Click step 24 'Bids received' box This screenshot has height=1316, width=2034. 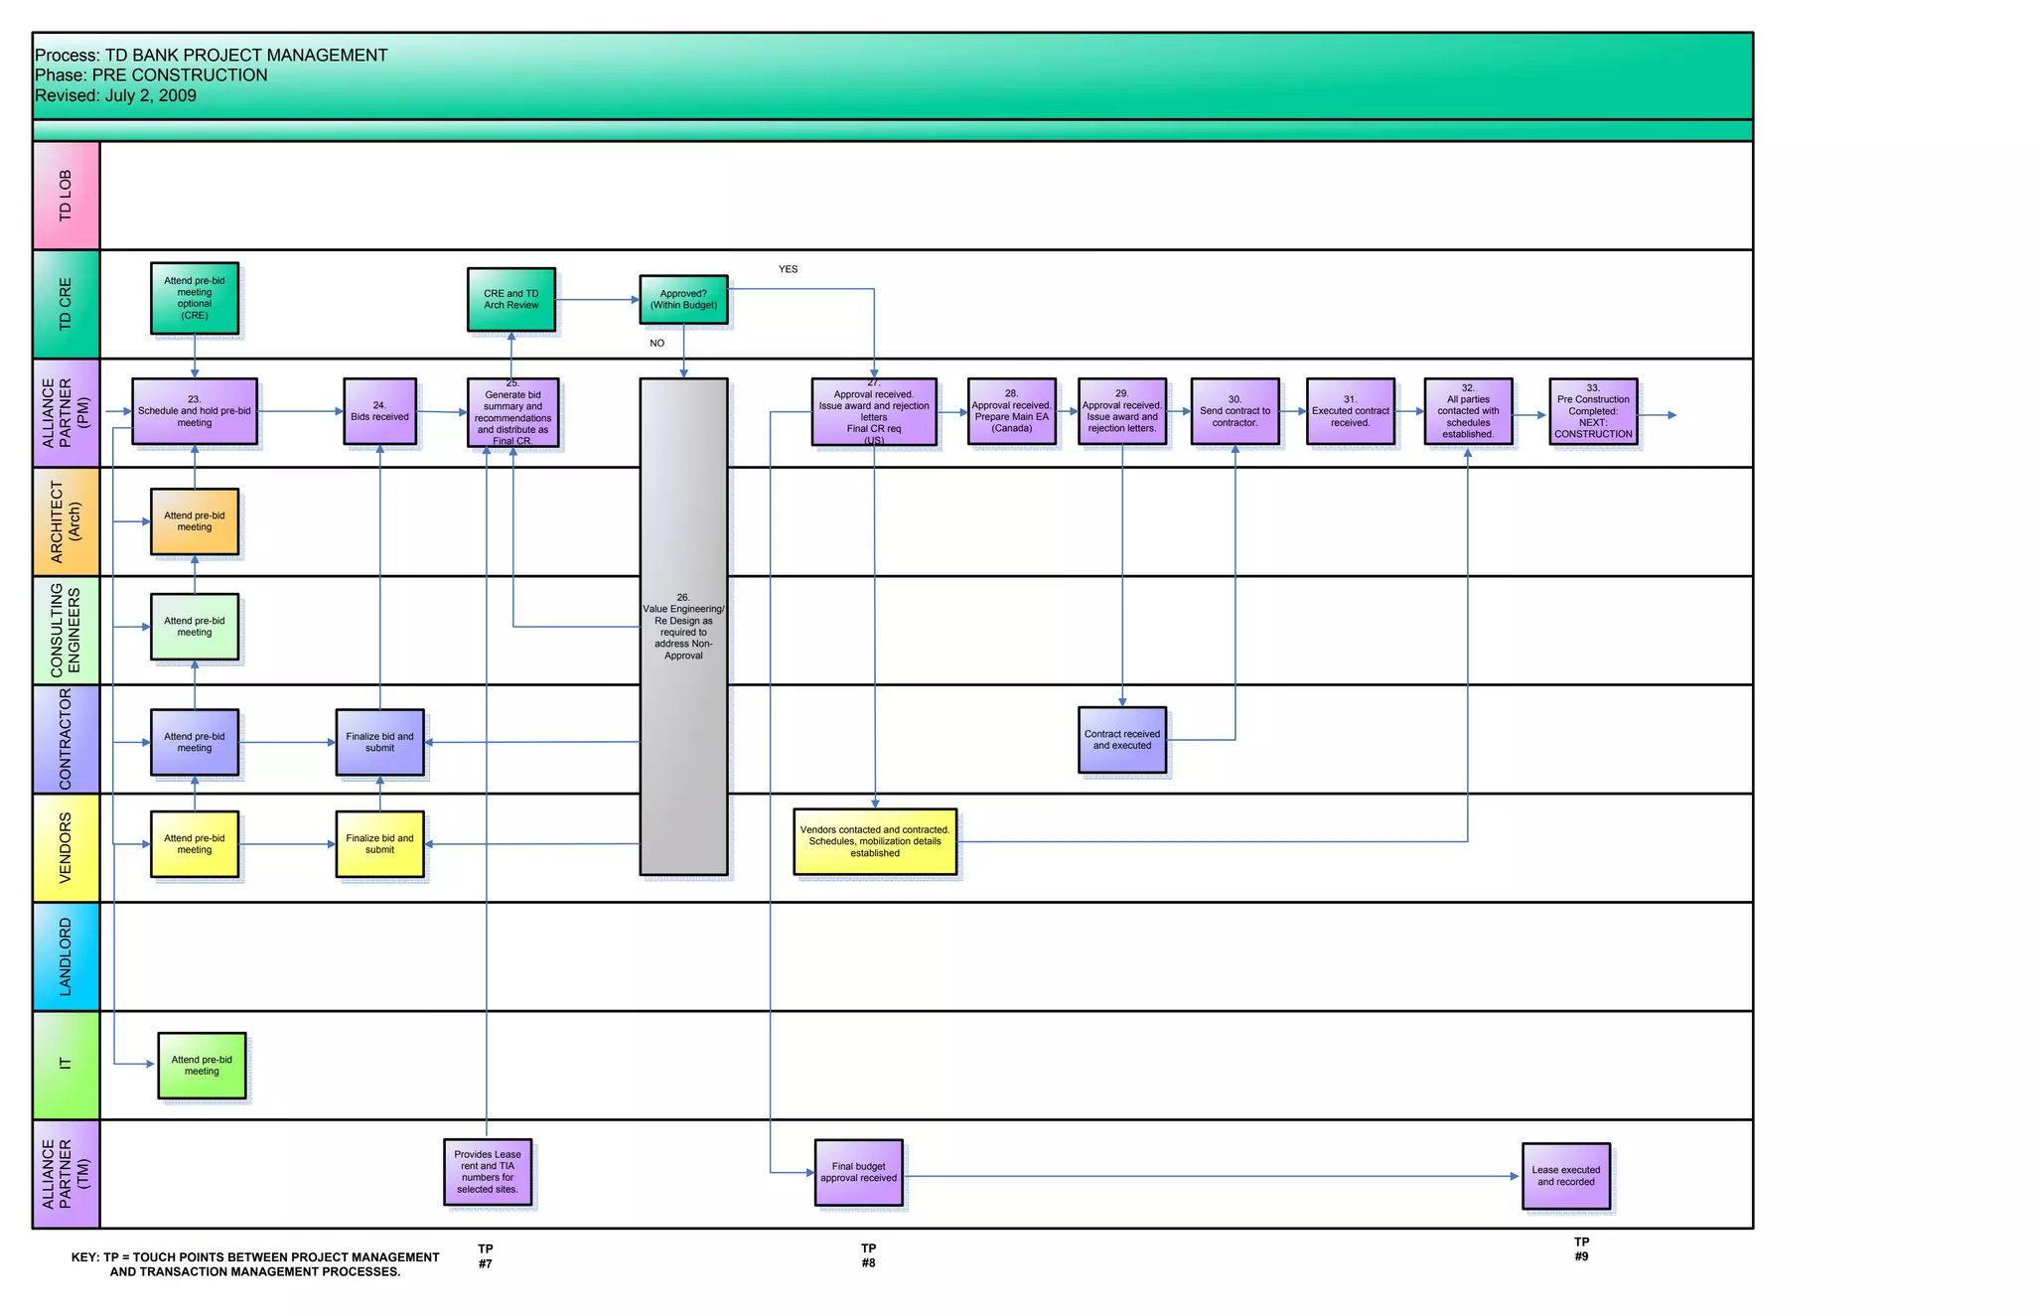point(379,411)
